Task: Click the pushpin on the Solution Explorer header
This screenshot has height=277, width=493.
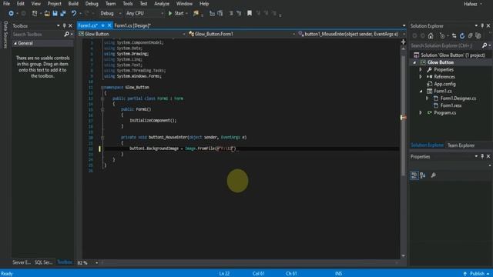Action: 482,25
